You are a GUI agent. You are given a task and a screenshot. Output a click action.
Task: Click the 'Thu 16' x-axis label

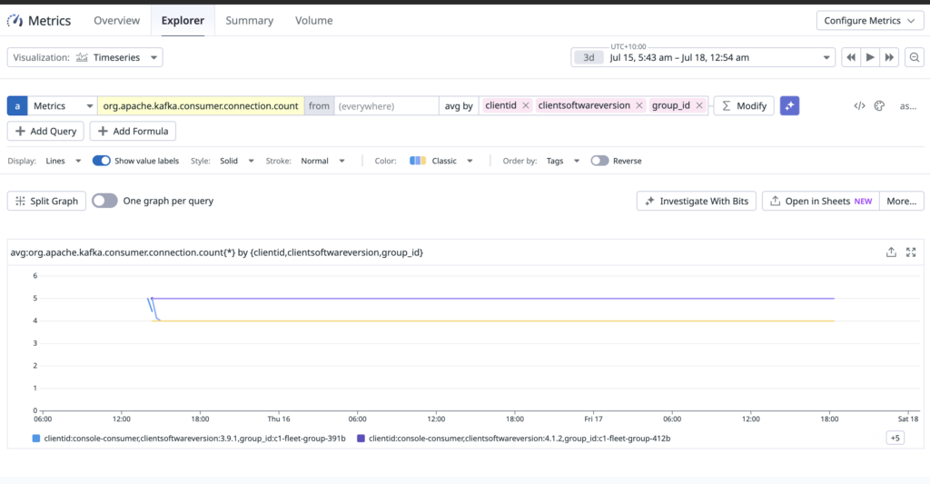tap(279, 419)
